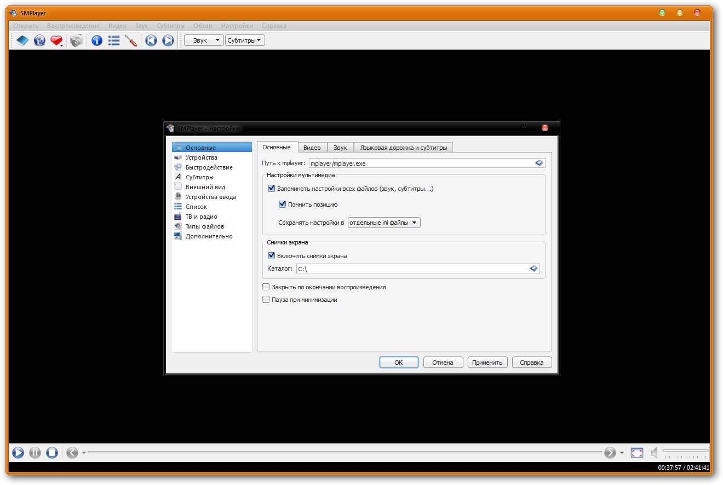Click the forward arrow button
Screen dimensions: 723x485
pyautogui.click(x=610, y=453)
